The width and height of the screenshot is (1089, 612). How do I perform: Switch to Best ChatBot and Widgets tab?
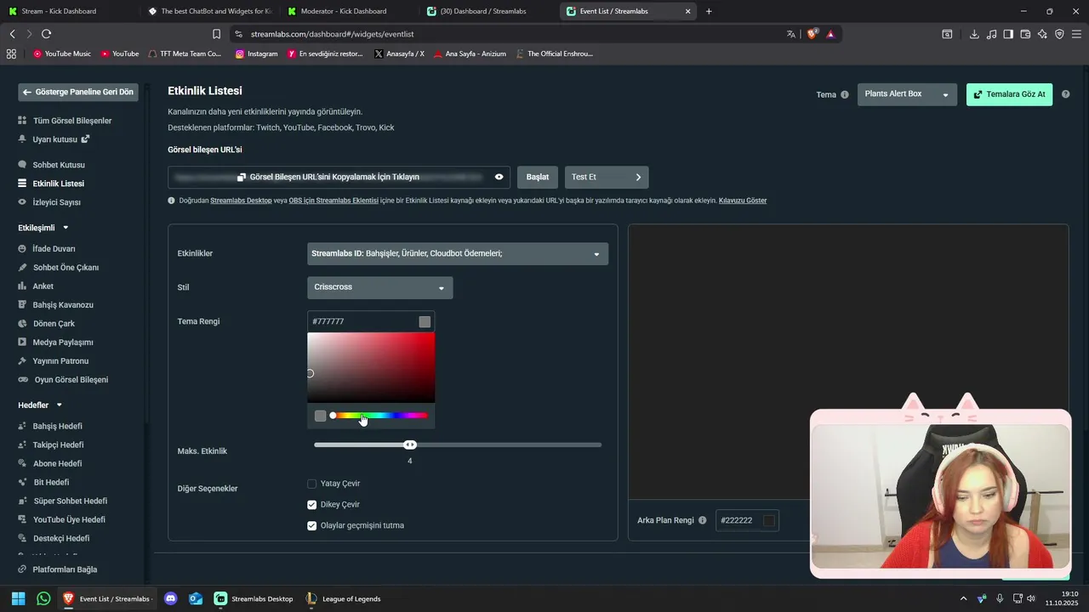click(x=208, y=11)
